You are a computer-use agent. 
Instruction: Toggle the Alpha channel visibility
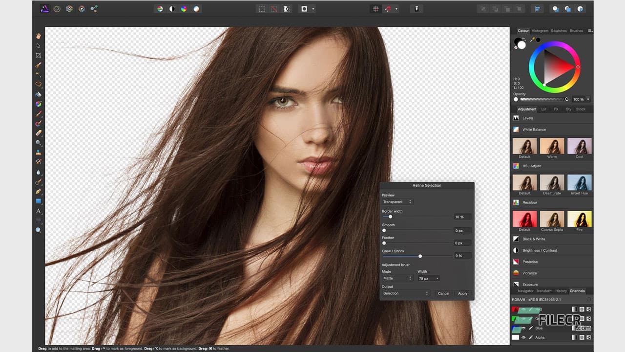point(524,337)
